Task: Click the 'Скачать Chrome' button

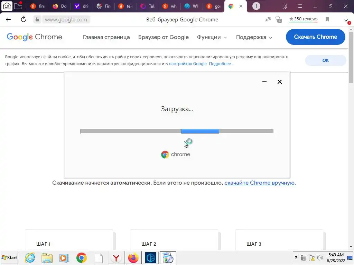Action: (315, 37)
